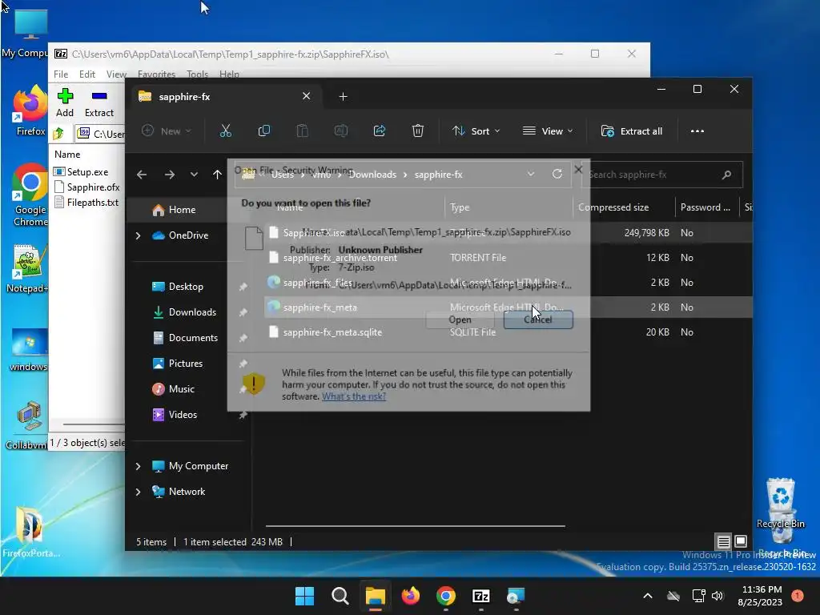The image size is (820, 615).
Task: Open taskbar Search
Action: coord(340,596)
